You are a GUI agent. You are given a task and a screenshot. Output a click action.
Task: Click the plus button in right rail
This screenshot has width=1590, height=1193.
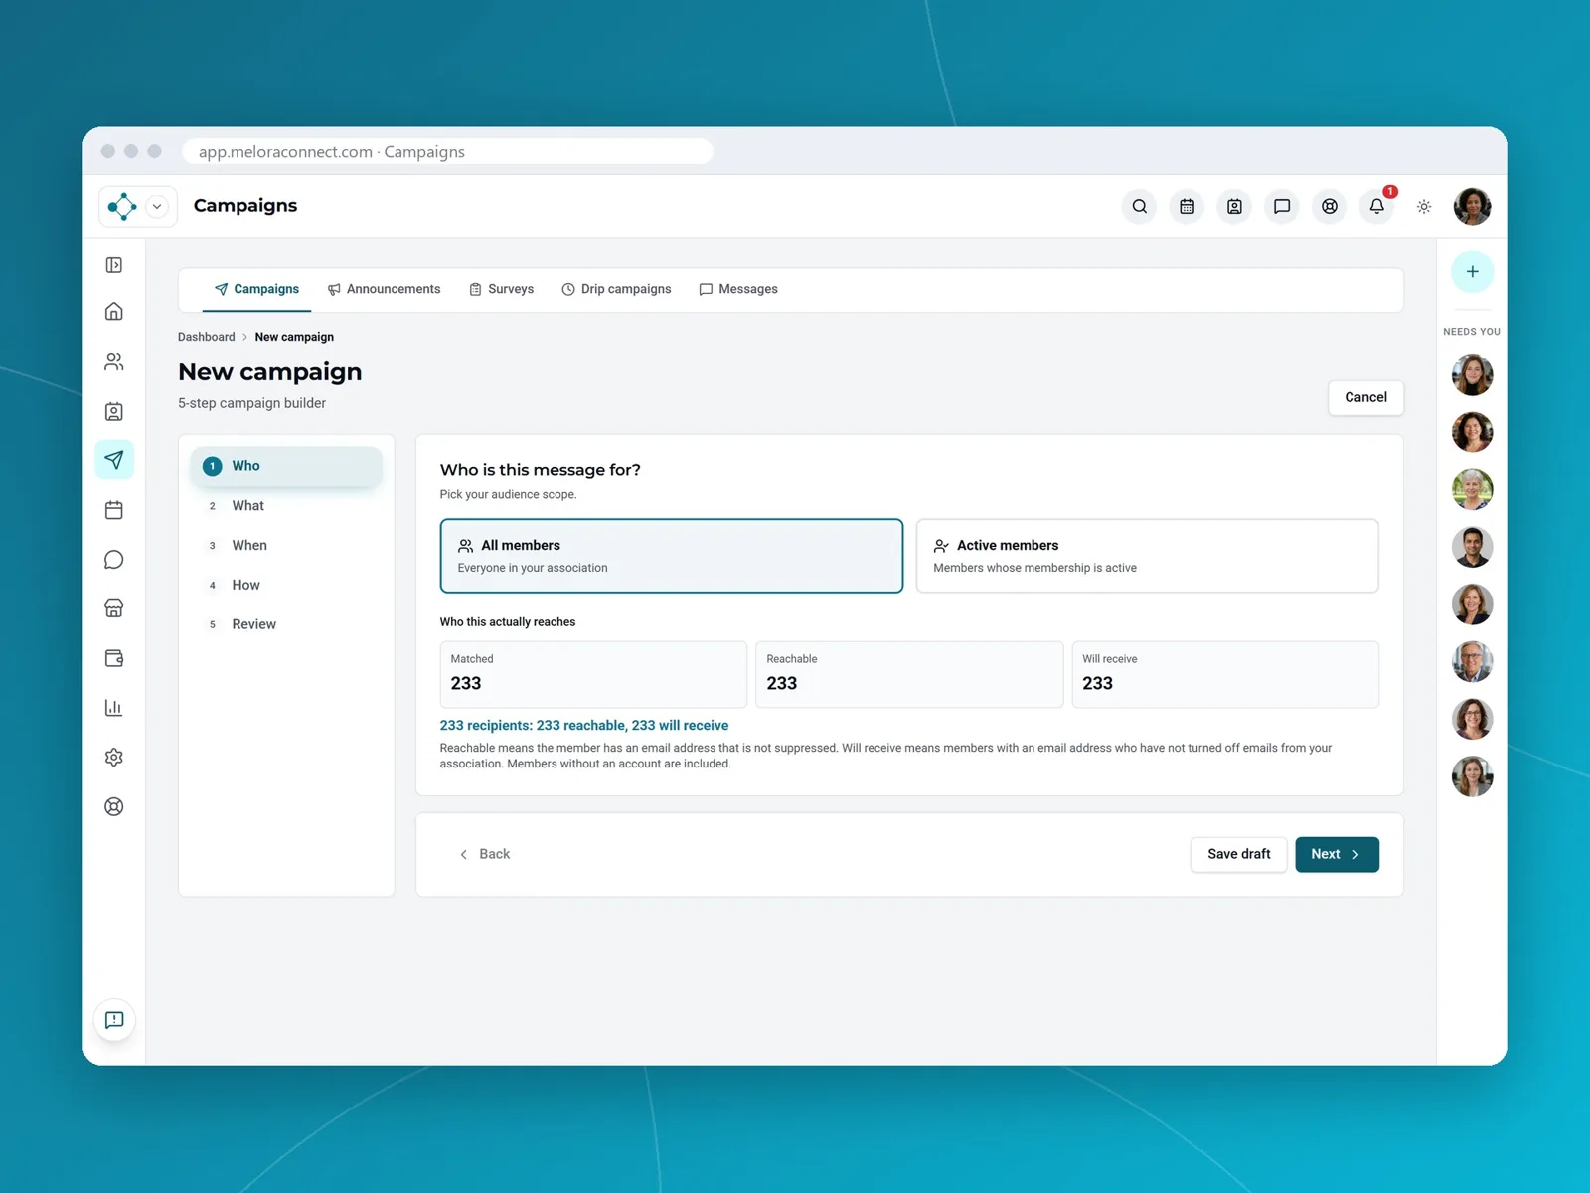click(x=1472, y=271)
